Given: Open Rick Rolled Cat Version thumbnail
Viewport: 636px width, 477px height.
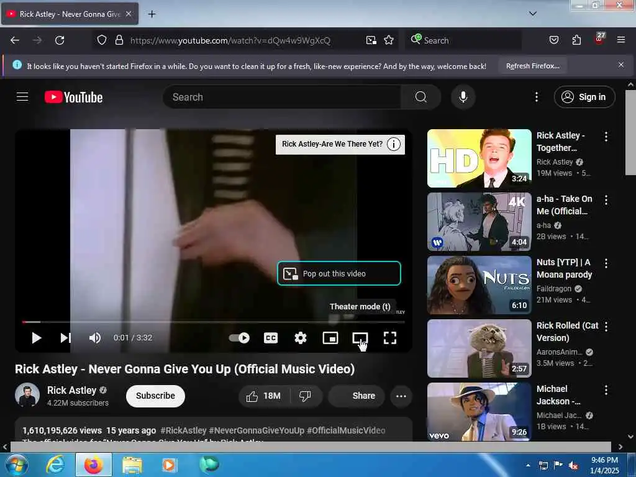Looking at the screenshot, I should (x=479, y=348).
